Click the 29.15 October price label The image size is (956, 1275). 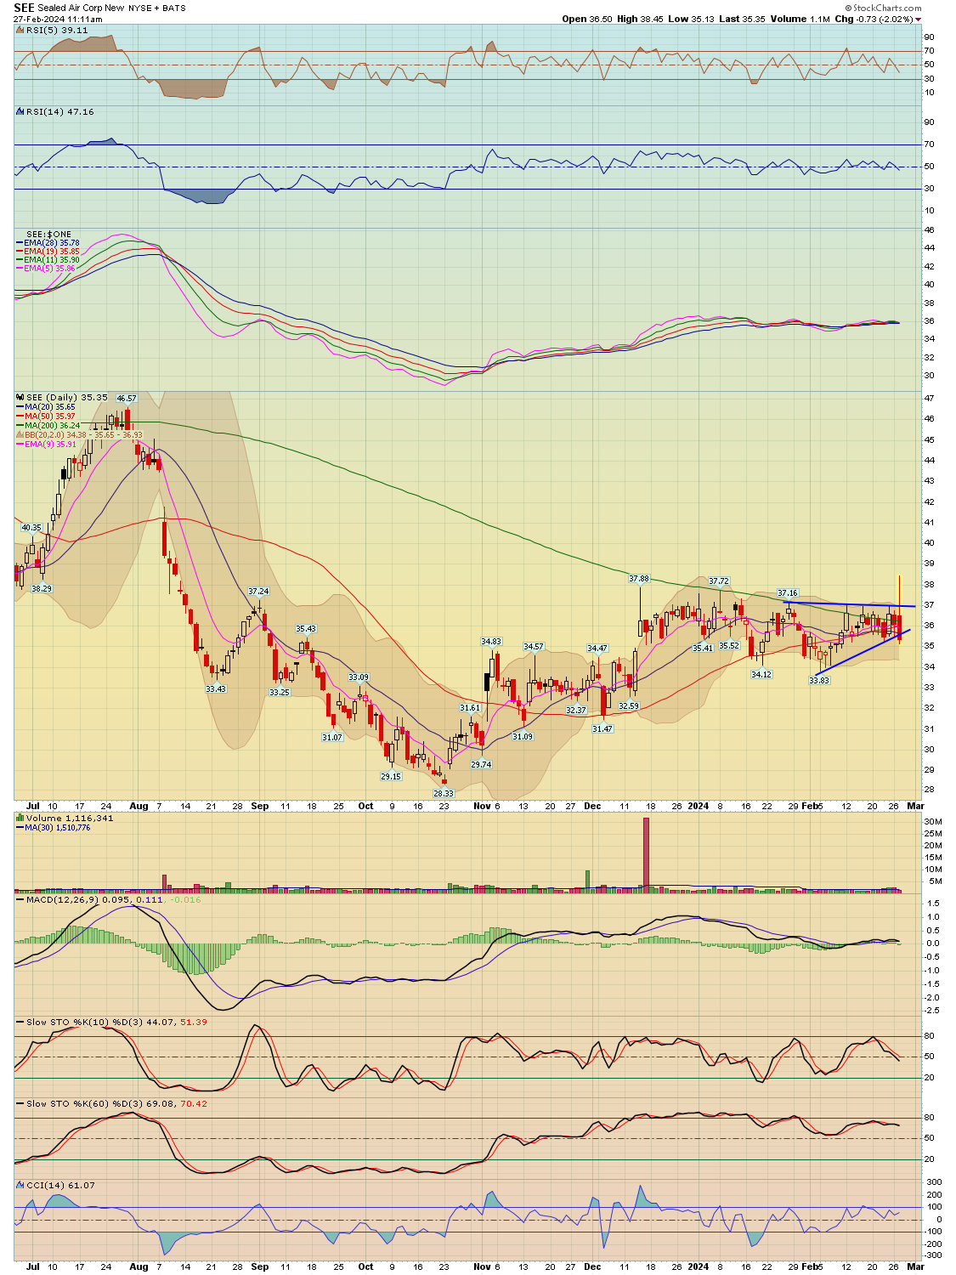click(391, 776)
